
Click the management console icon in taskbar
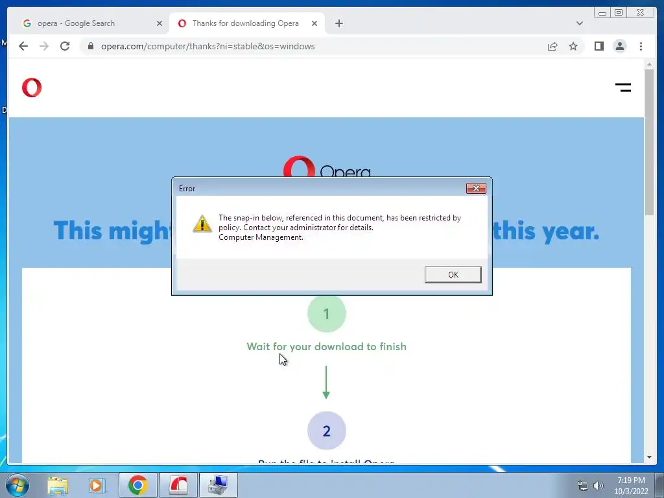click(x=218, y=485)
